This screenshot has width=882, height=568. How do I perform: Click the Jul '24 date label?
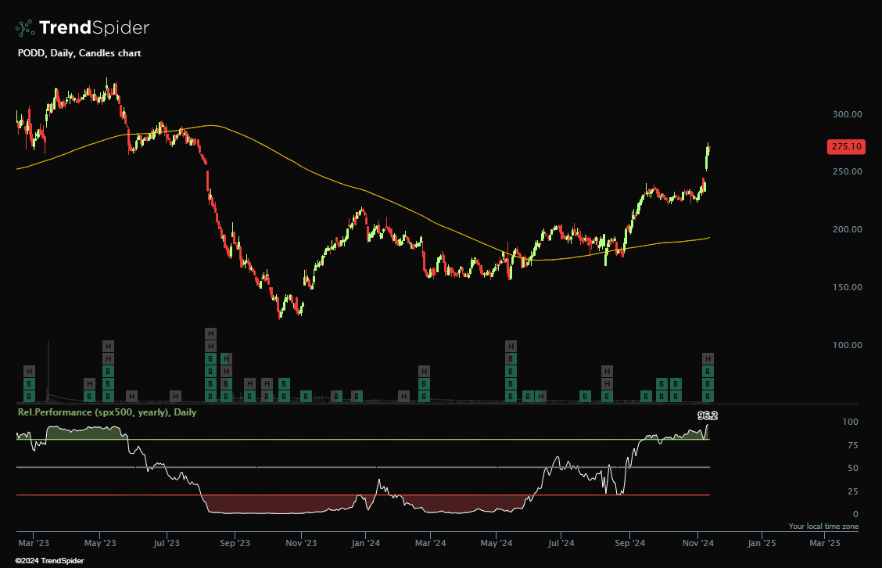click(561, 543)
